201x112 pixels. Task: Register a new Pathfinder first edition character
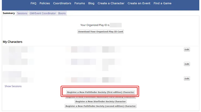[100, 92]
